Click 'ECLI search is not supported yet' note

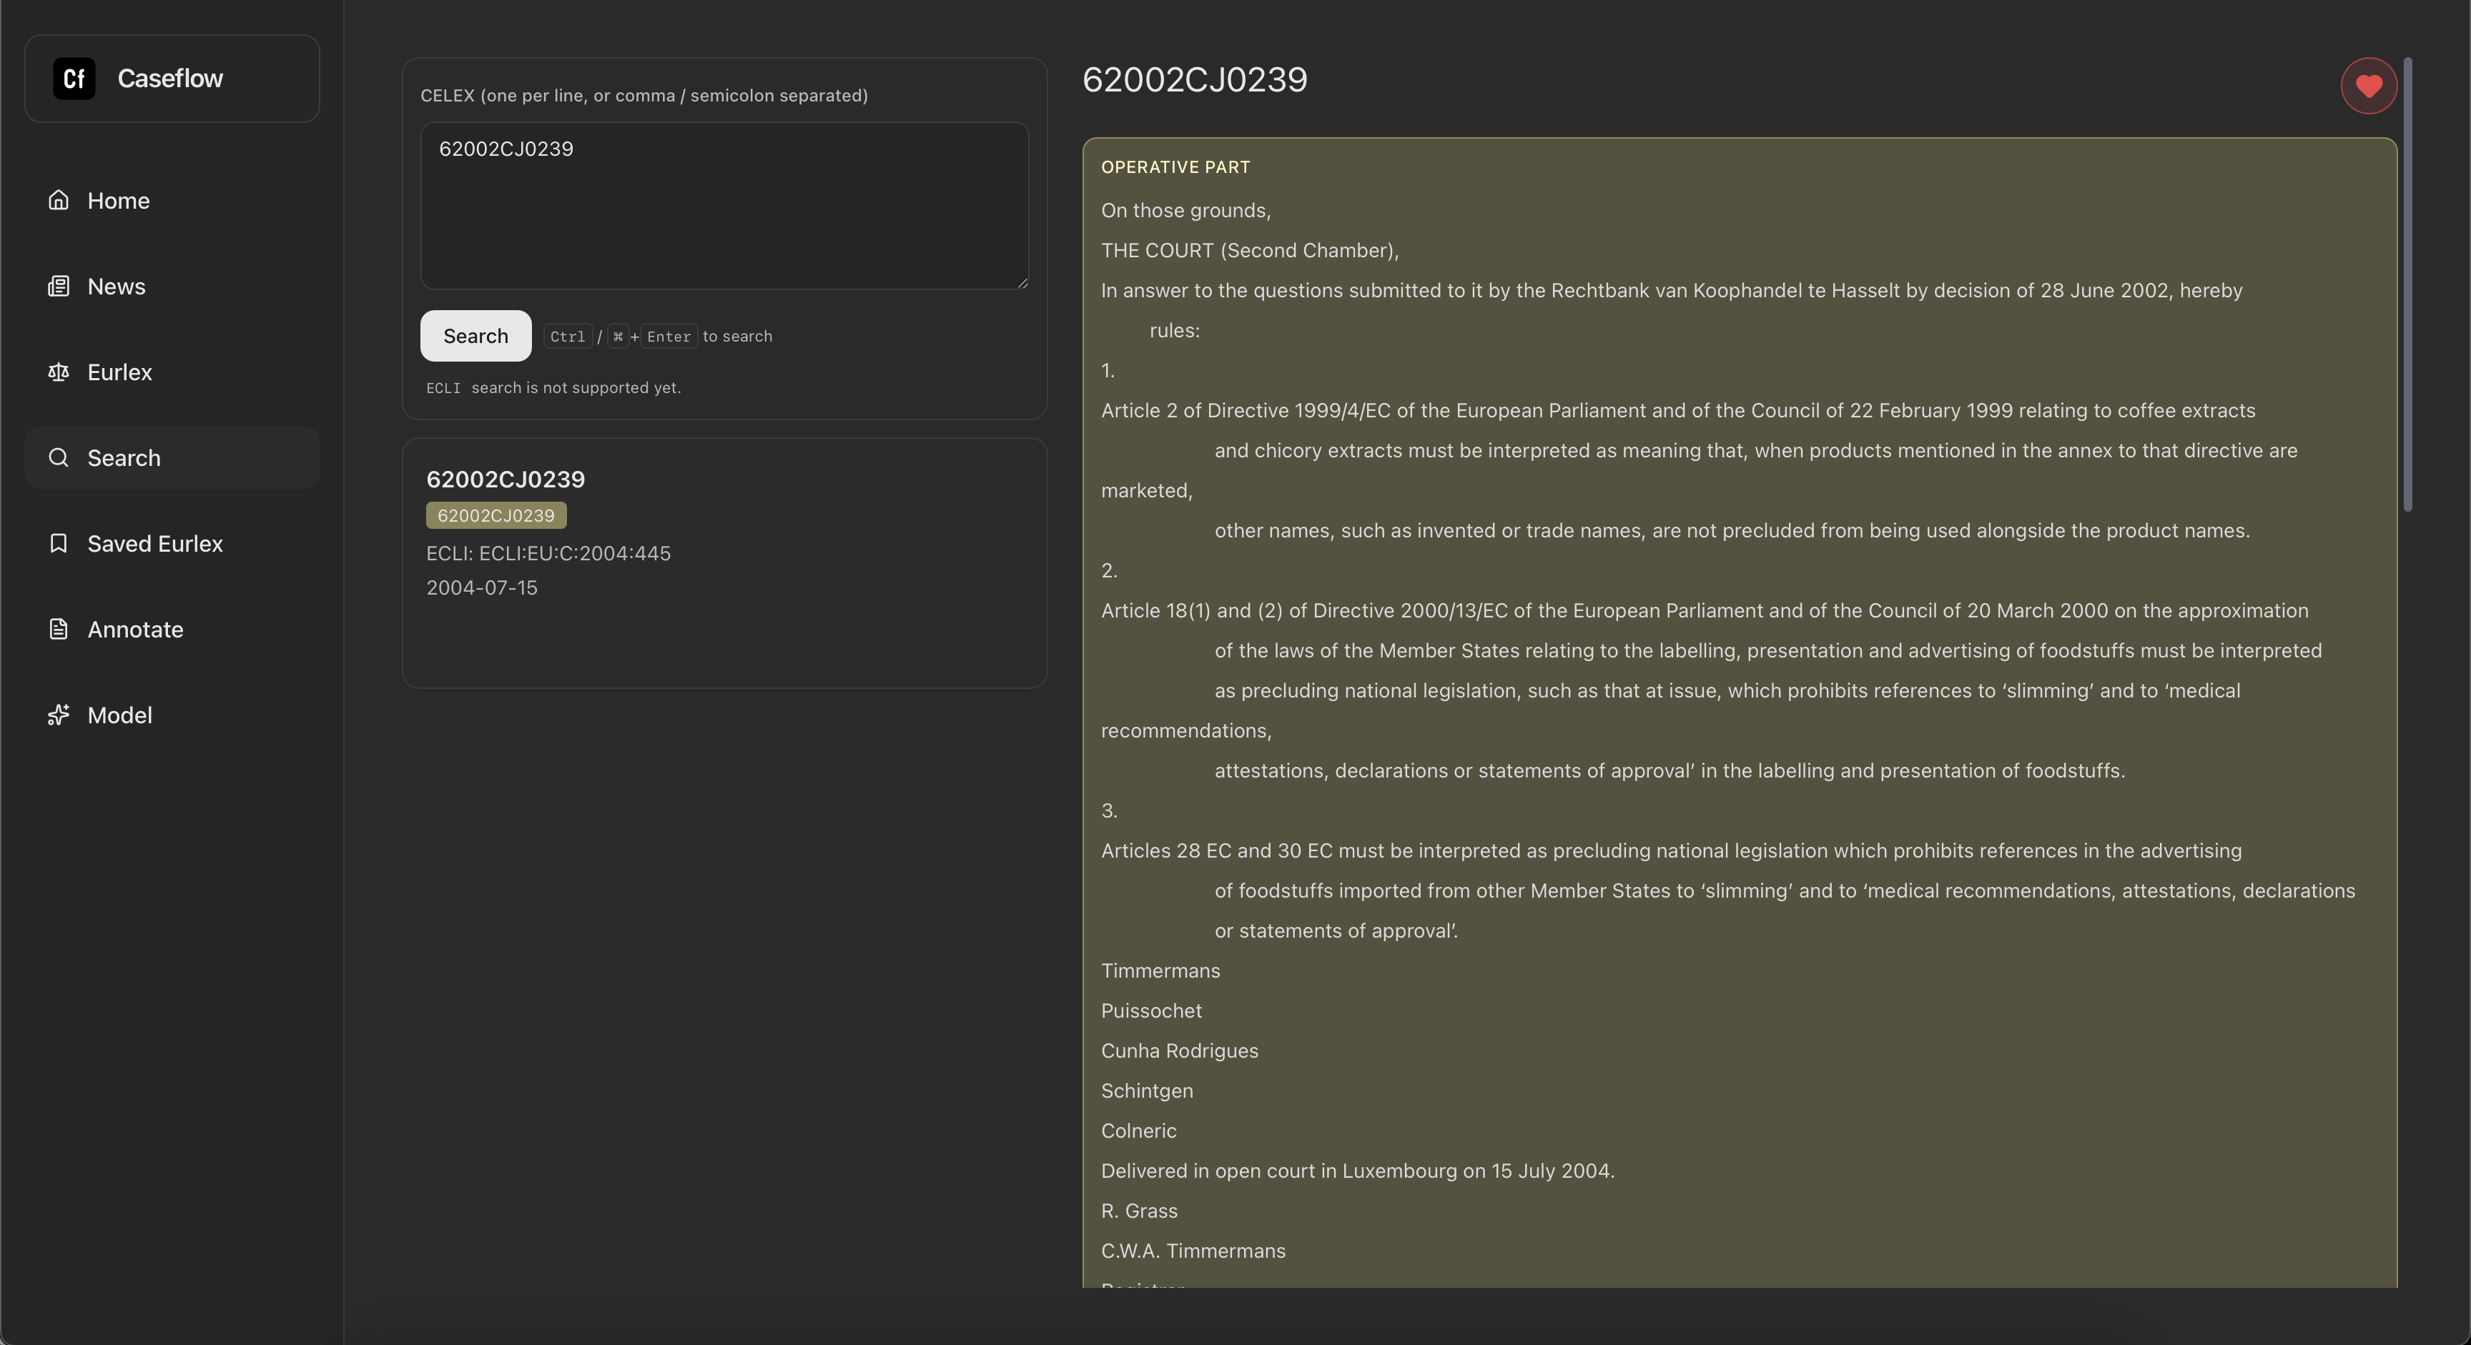[553, 387]
